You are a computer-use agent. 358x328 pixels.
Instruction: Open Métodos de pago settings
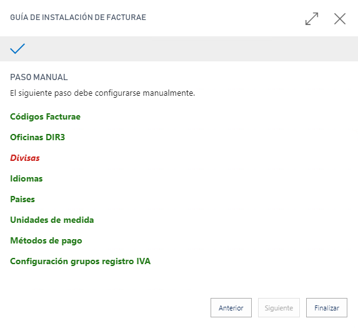click(46, 240)
